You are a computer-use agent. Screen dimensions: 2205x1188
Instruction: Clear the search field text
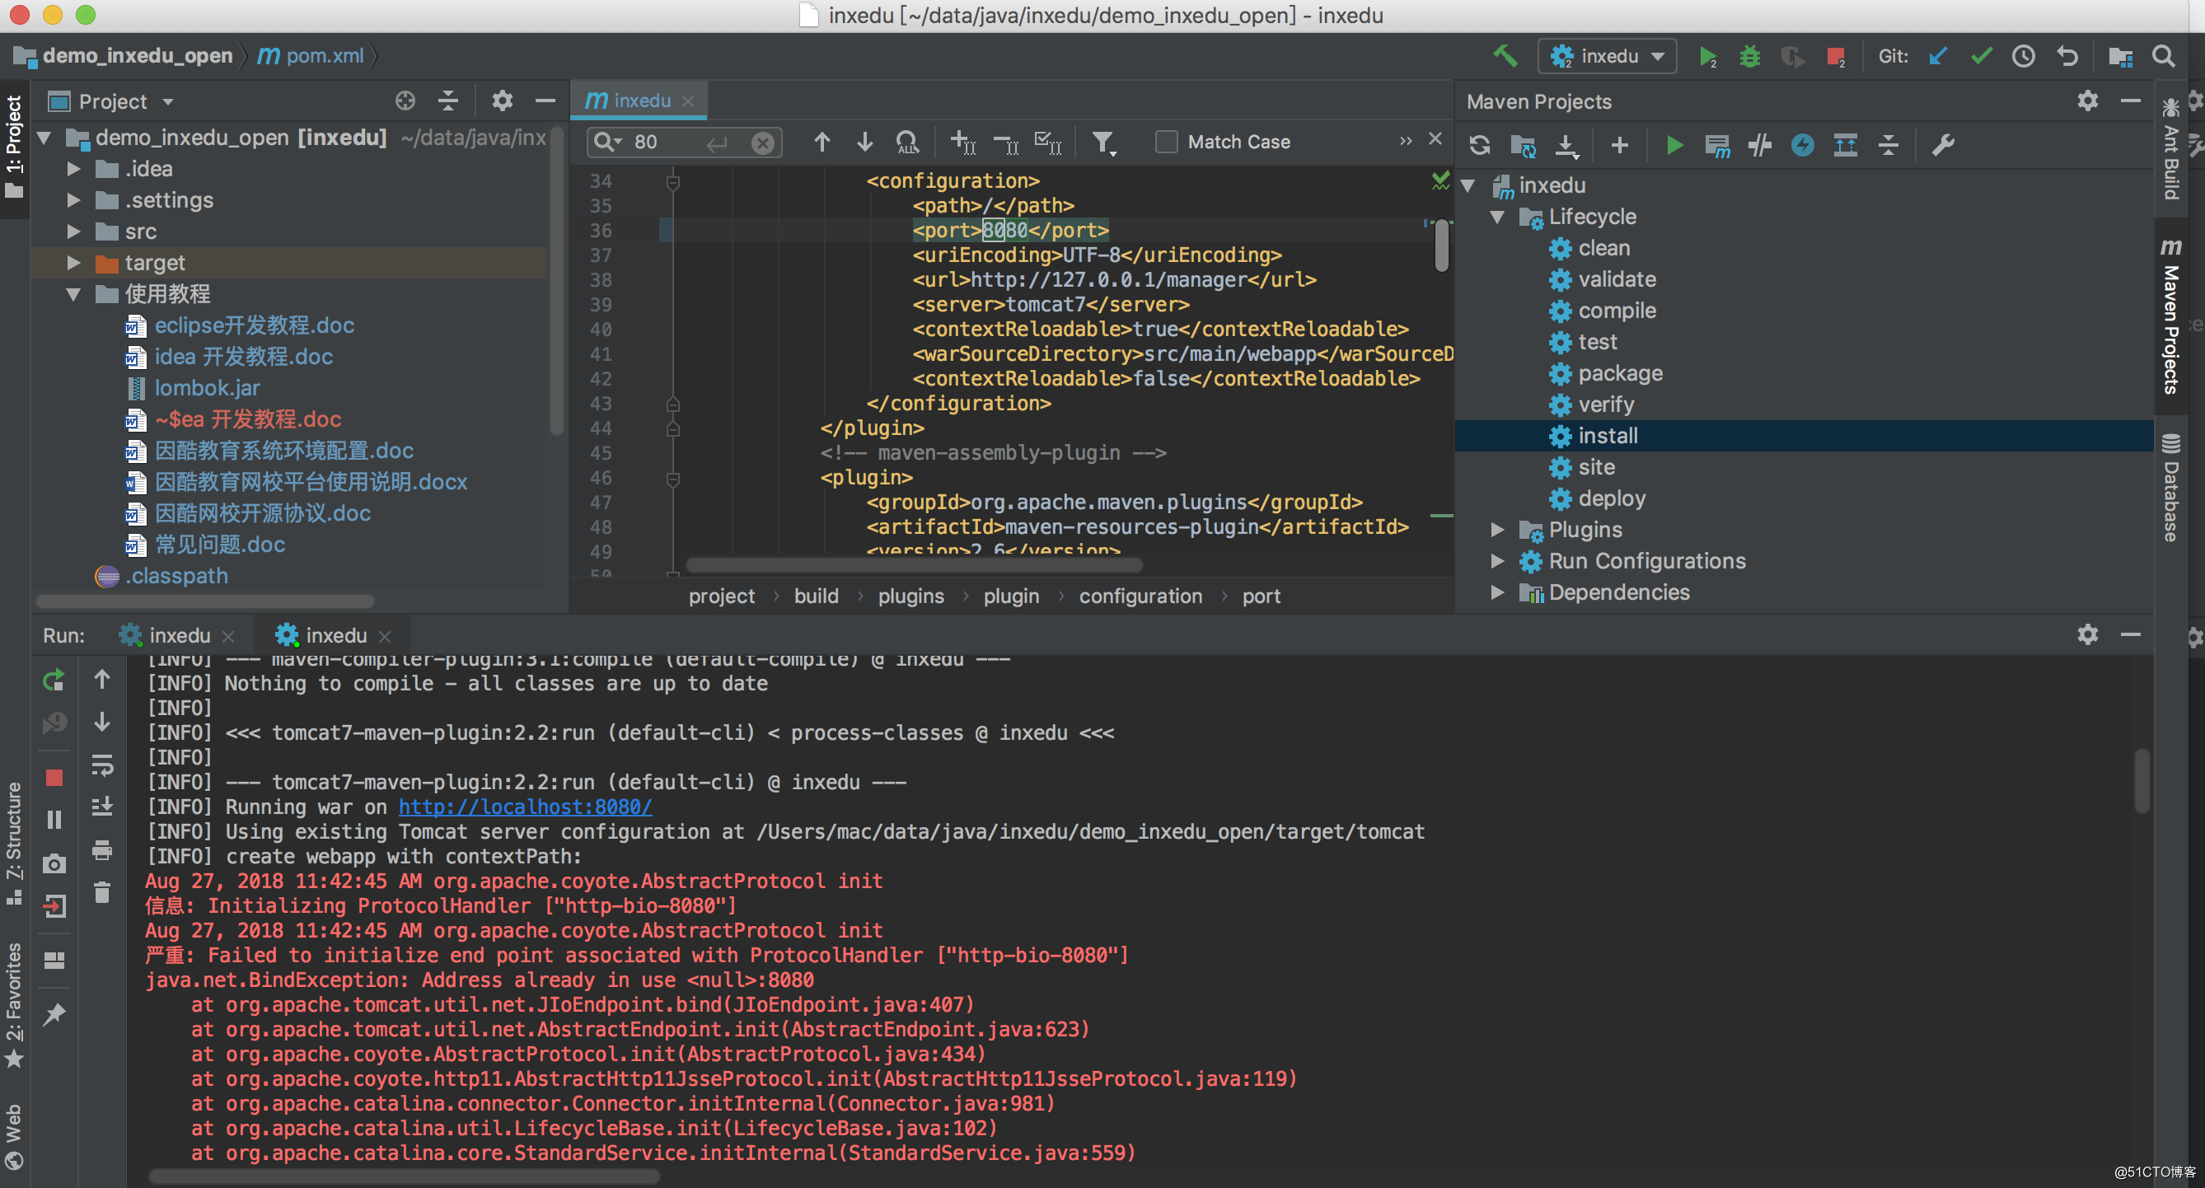pyautogui.click(x=762, y=142)
